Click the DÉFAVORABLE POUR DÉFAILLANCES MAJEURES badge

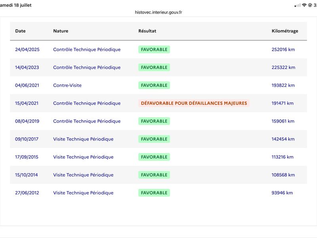[194, 103]
